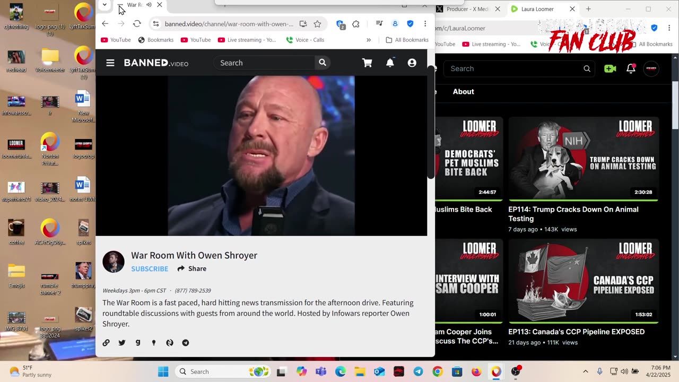Bookmark this page with the star icon
Screen dimensions: 679x382
(x=317, y=24)
